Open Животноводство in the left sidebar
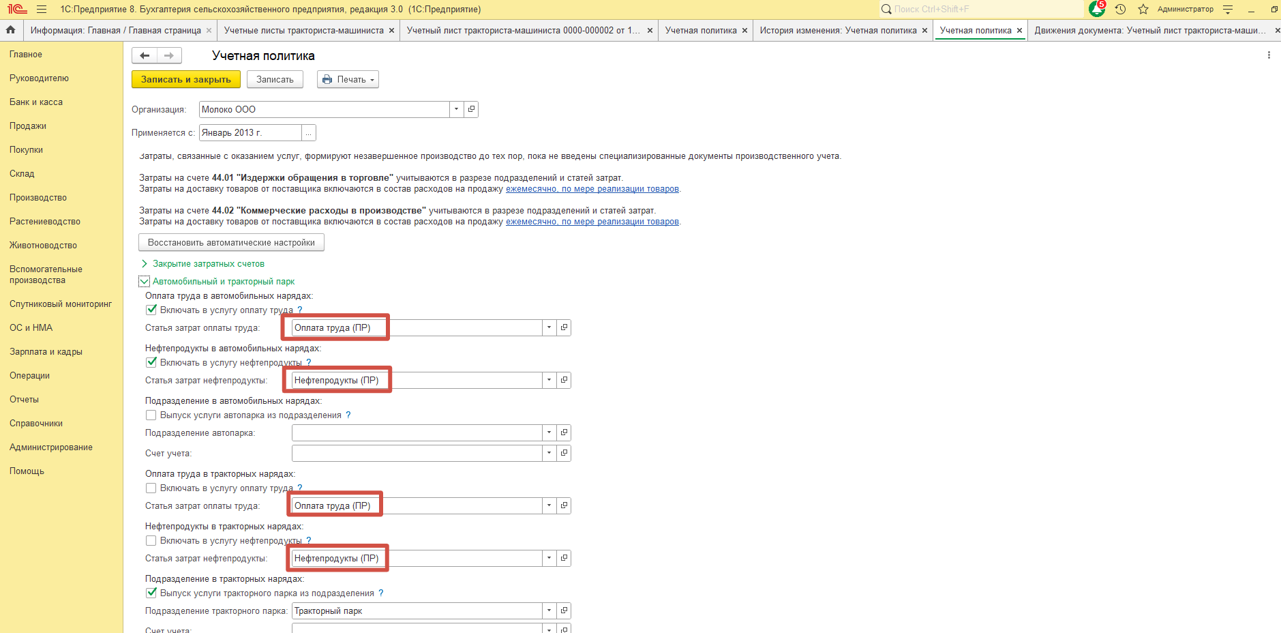This screenshot has height=633, width=1281. click(x=43, y=246)
